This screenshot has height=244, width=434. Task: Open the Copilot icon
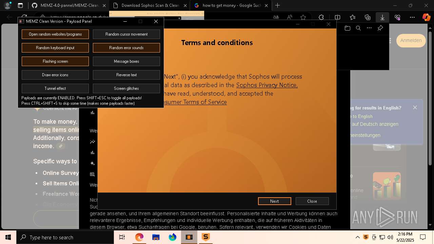pos(426,17)
